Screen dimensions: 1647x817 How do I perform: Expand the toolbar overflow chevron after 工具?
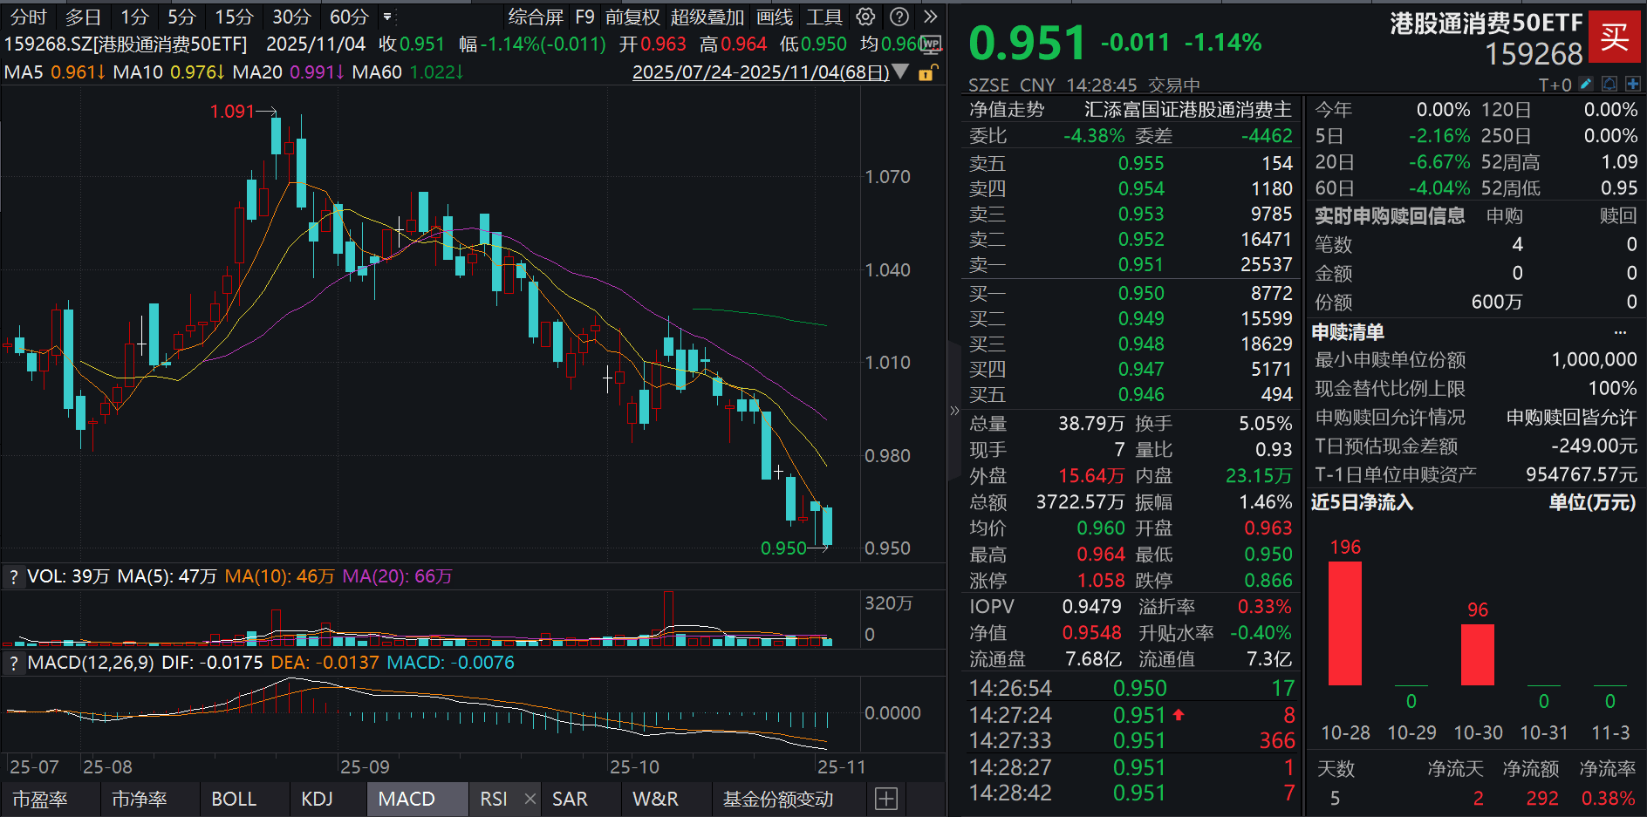click(930, 17)
